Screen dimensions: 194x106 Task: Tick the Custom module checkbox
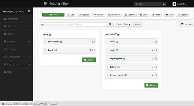pos(156,67)
